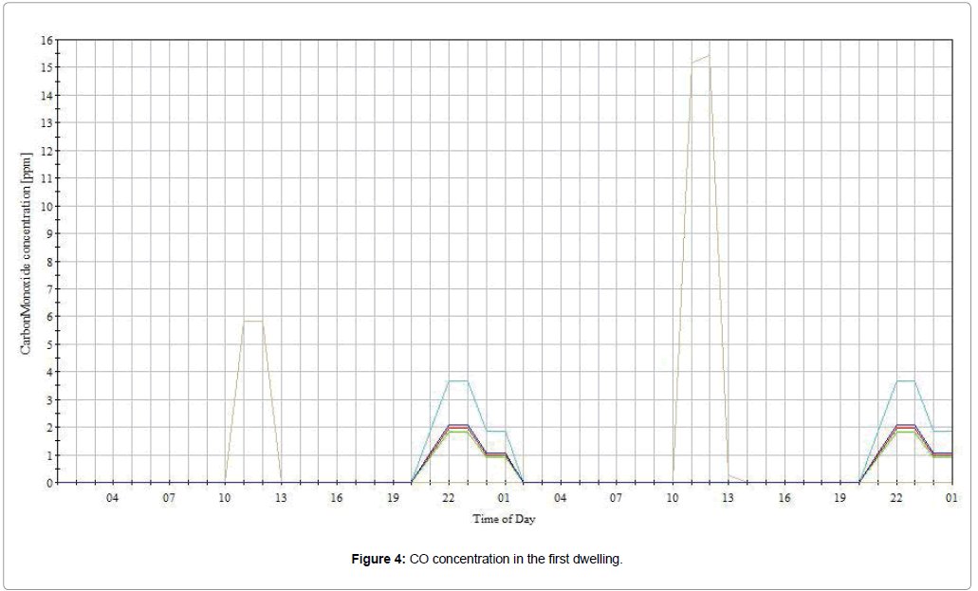The image size is (978, 591).
Task: Click the flat top of the 6 ppm peak
Action: coord(252,322)
